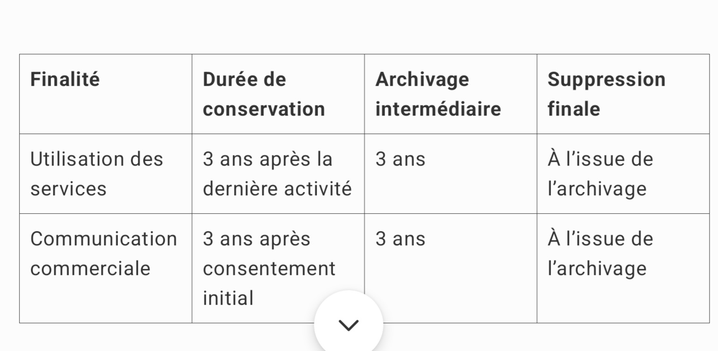The width and height of the screenshot is (718, 351).
Task: Click 'À l'issue de l'archivage' in the commerciale row
Action: pos(600,253)
